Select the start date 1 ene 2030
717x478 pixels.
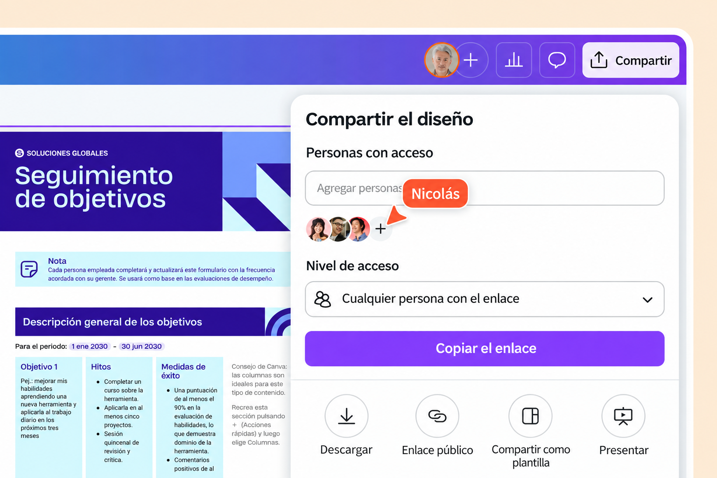pos(90,346)
